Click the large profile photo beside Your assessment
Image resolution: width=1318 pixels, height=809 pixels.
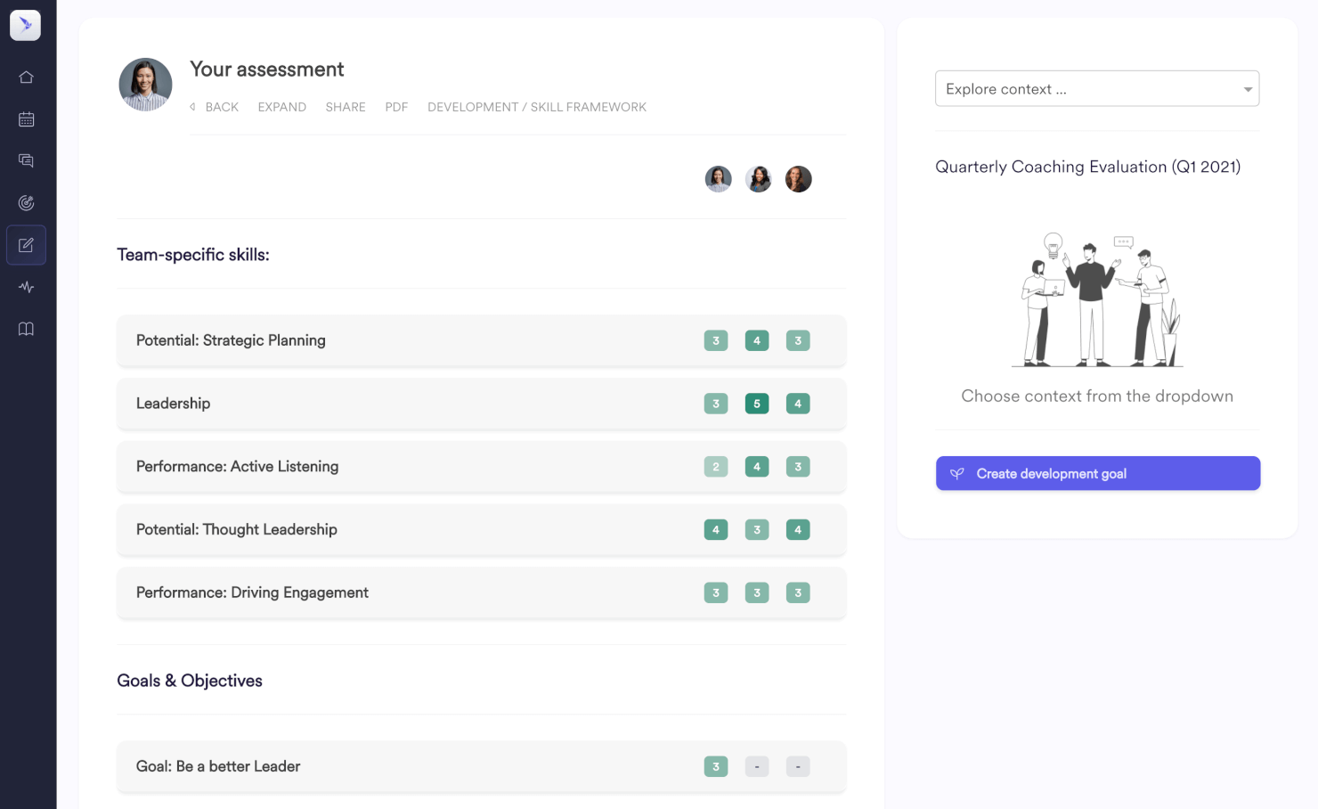[x=145, y=85]
